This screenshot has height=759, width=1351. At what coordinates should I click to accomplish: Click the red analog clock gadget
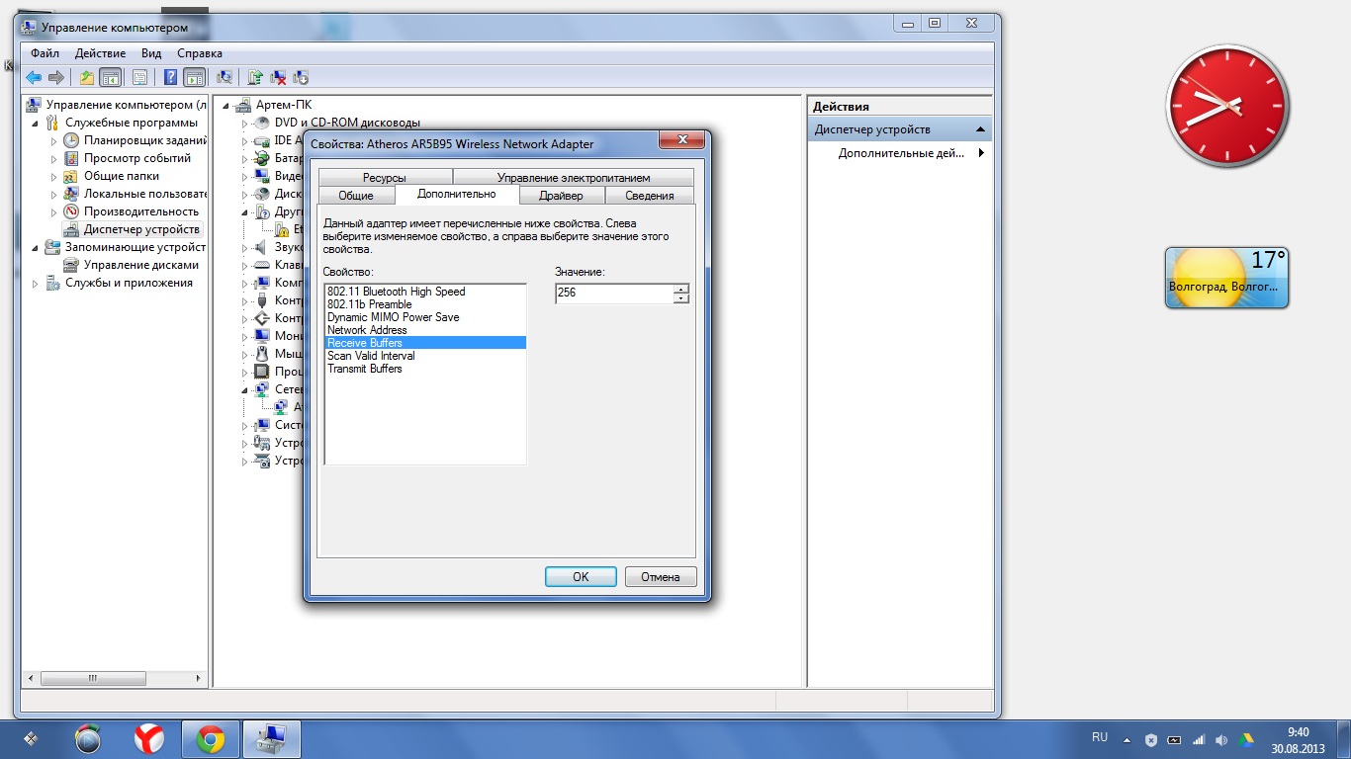pyautogui.click(x=1227, y=105)
